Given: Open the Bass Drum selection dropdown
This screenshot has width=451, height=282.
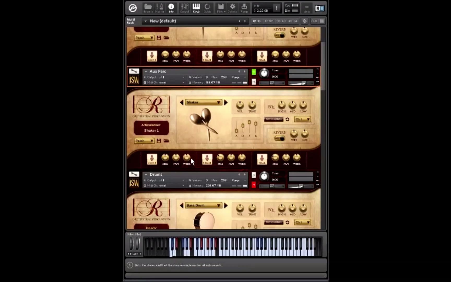Looking at the screenshot, I should coord(203,205).
